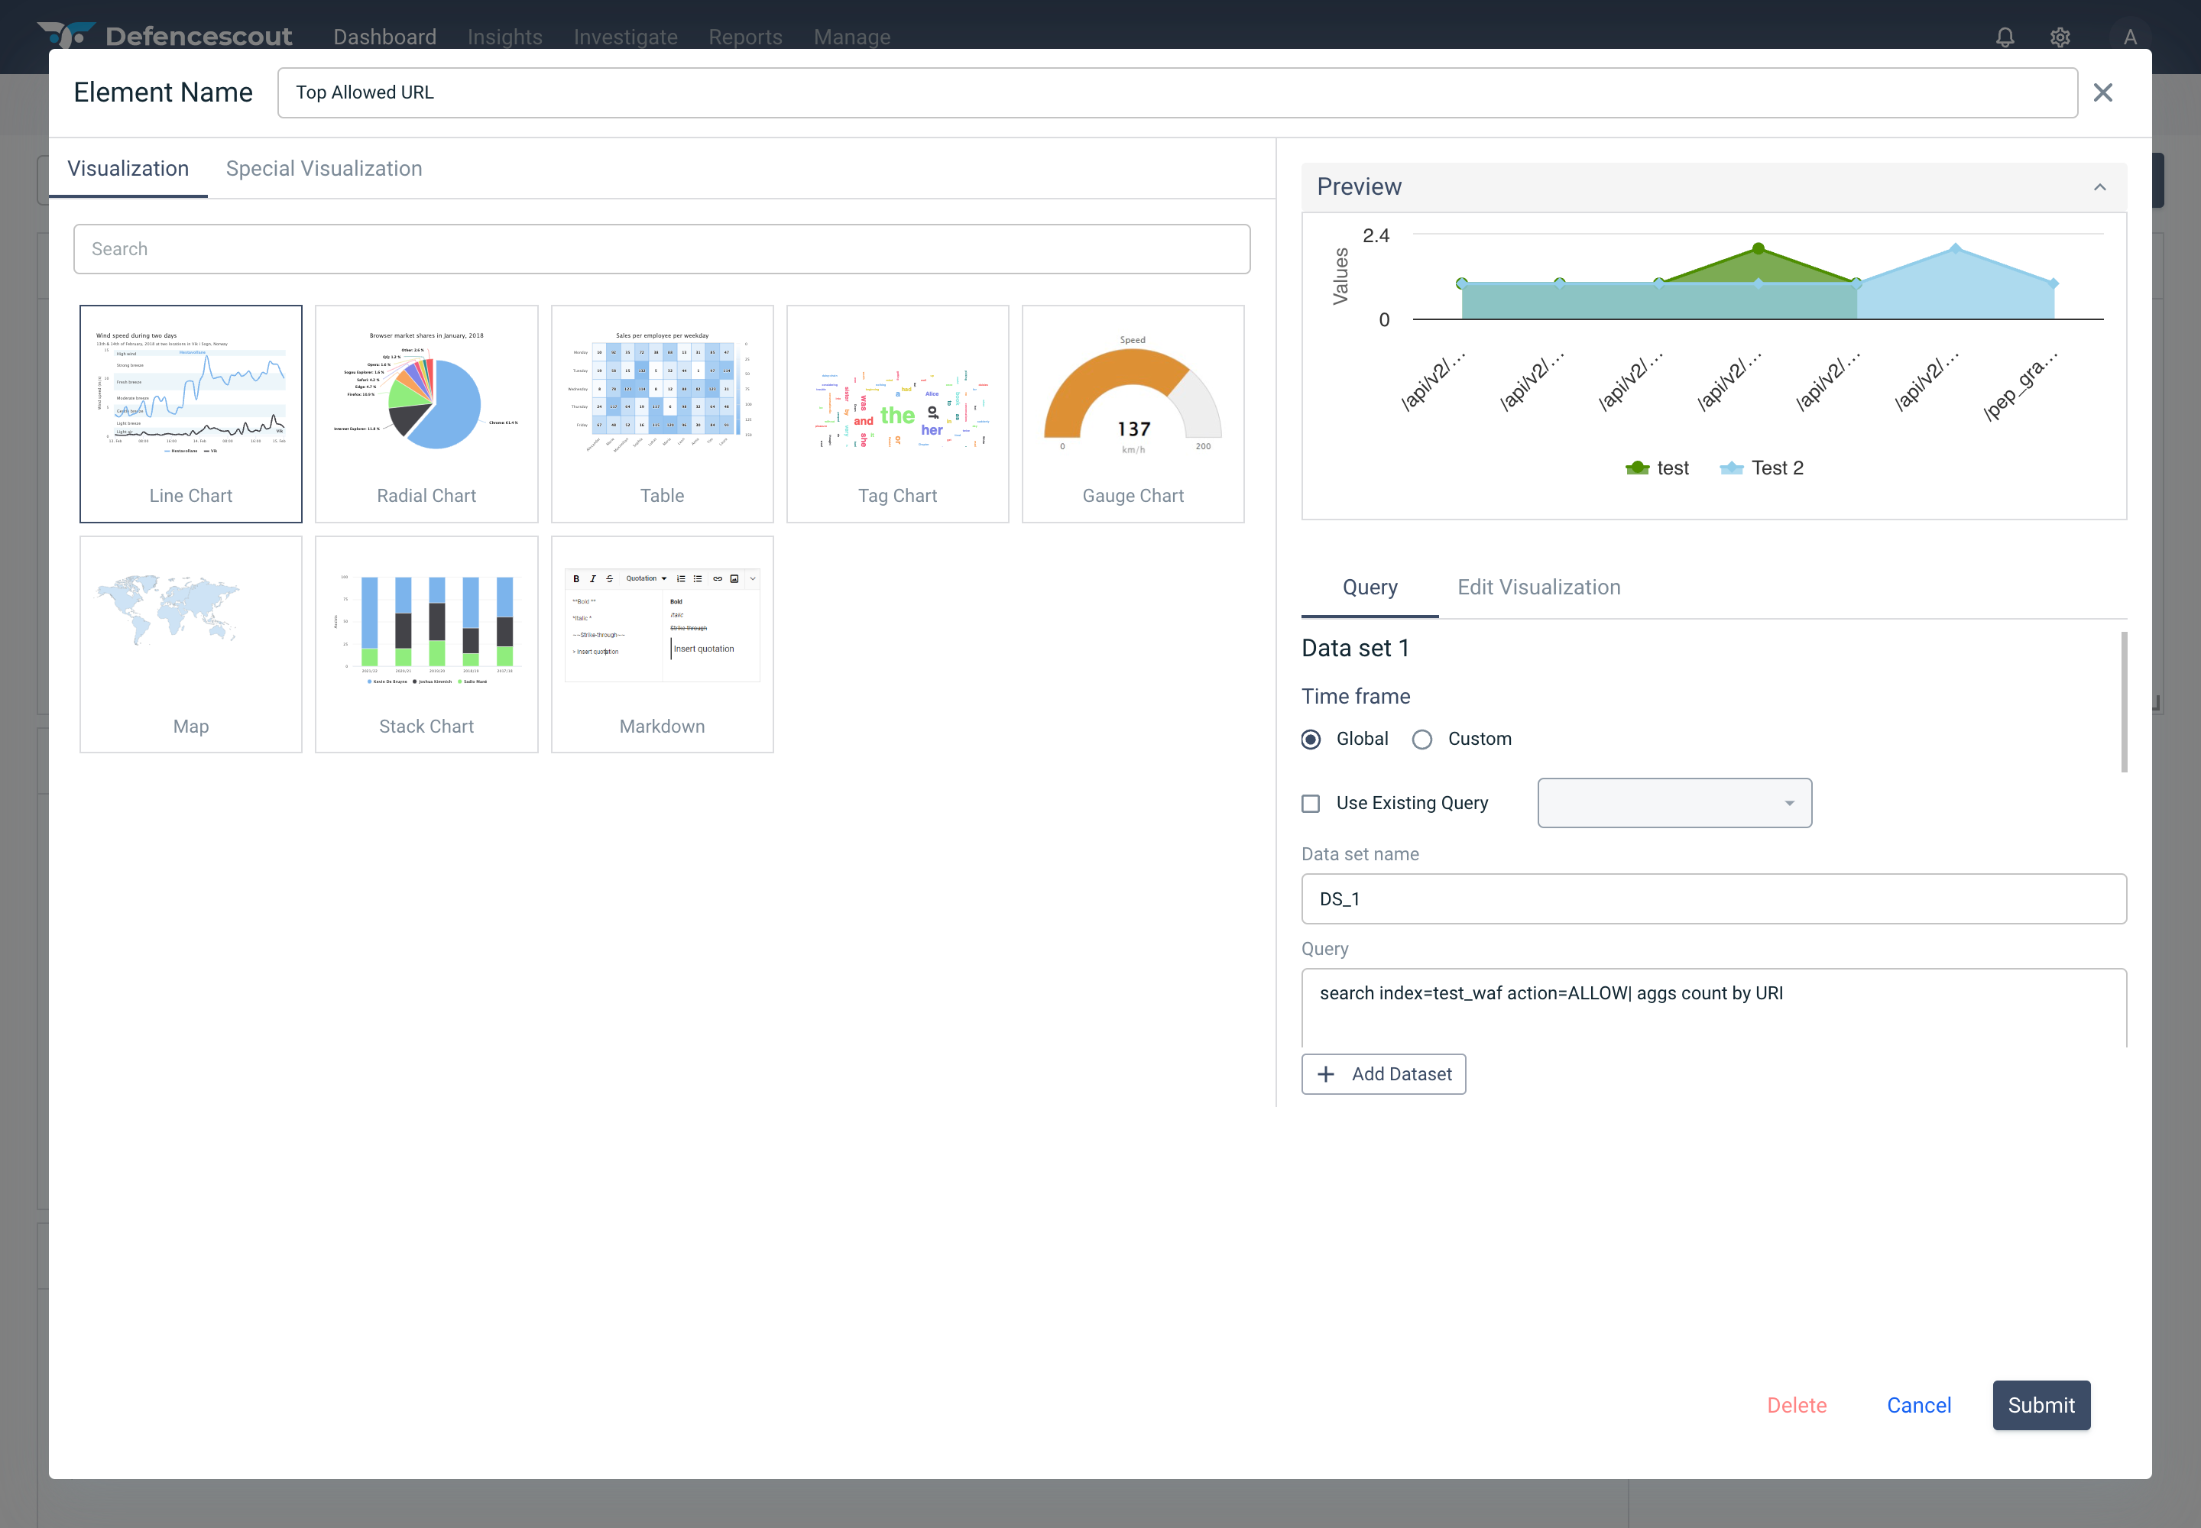This screenshot has height=1528, width=2201.
Task: Open the Edit Visualization tab
Action: tap(1538, 587)
